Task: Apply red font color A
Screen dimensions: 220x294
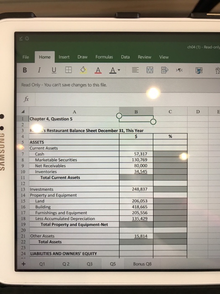Action: (x=98, y=70)
